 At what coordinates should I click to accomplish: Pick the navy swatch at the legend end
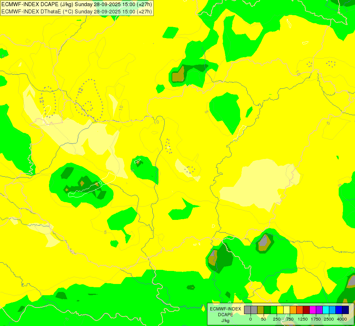pyautogui.click(x=345, y=310)
